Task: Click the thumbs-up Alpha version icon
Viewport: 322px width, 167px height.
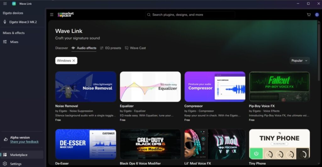Action: click(x=6, y=139)
